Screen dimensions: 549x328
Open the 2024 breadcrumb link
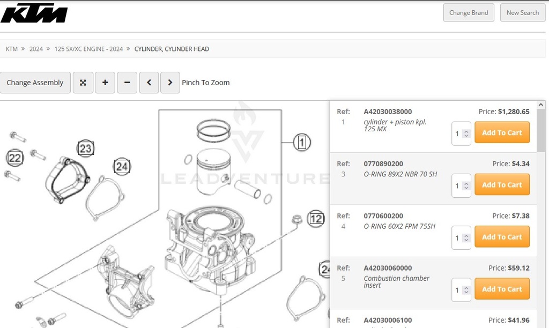point(36,49)
